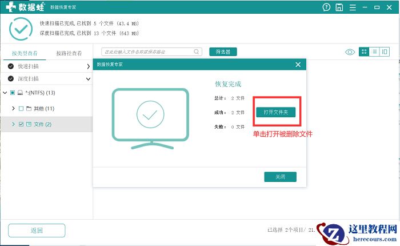The image size is (400, 246).
Task: Select the 其他 (11) tree label
Action: click(44, 109)
